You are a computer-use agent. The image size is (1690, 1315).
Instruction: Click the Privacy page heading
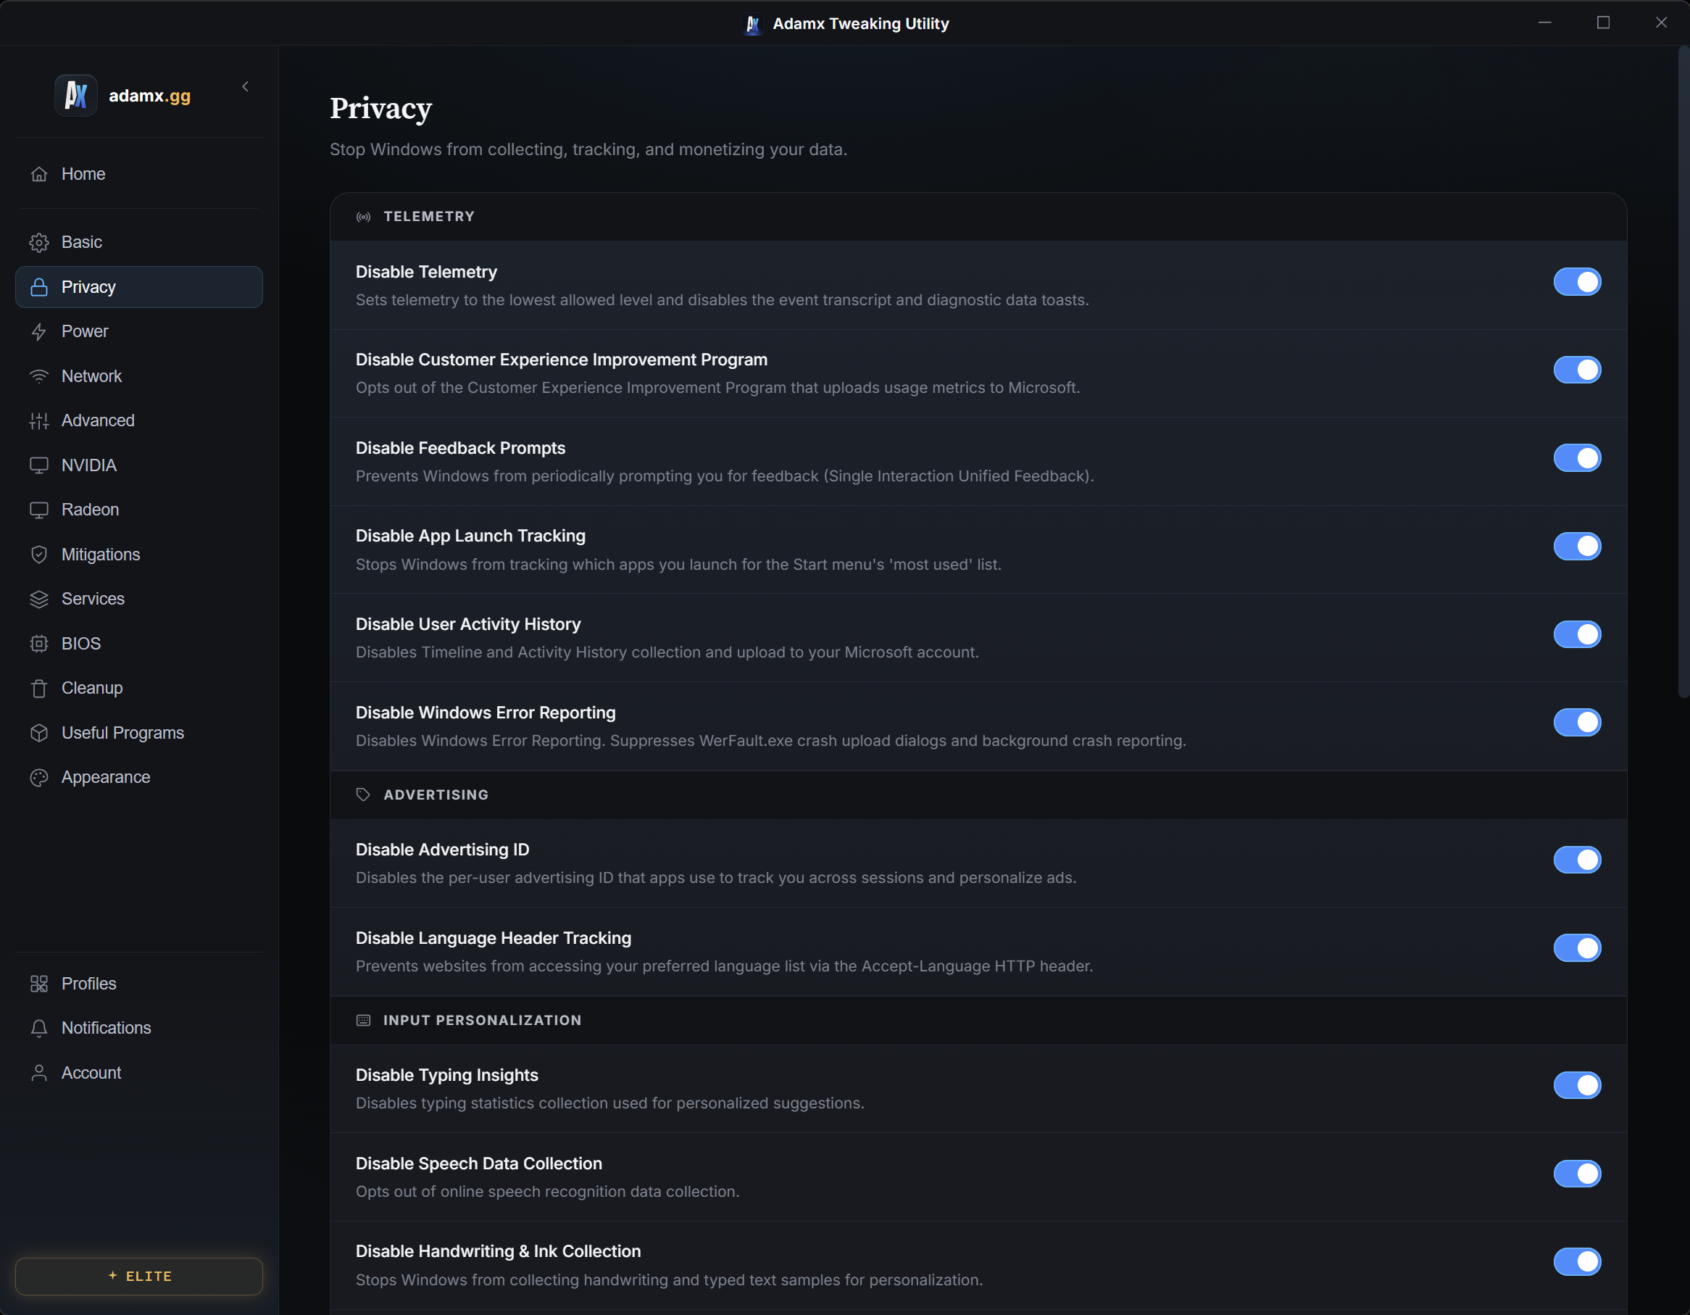(x=380, y=108)
